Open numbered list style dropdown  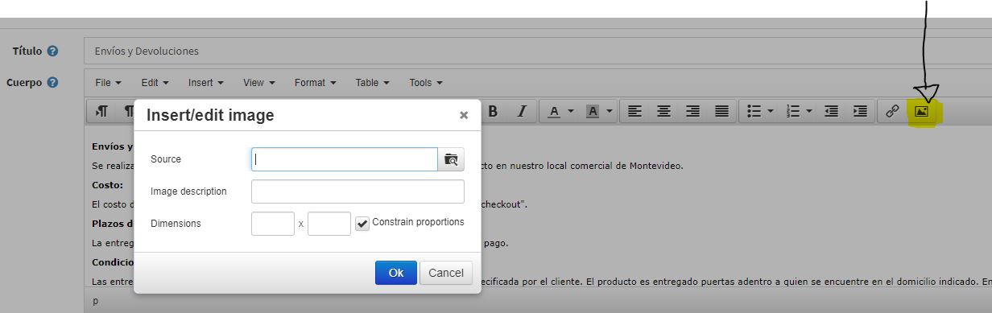(x=809, y=112)
